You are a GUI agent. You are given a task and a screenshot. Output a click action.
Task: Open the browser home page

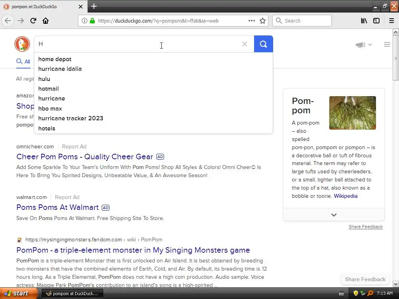46,21
